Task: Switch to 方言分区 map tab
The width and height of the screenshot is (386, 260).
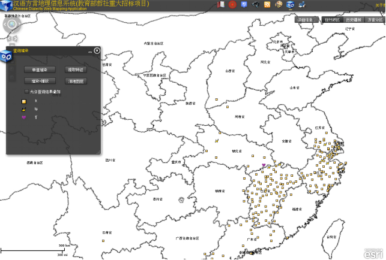Action: pos(375,20)
